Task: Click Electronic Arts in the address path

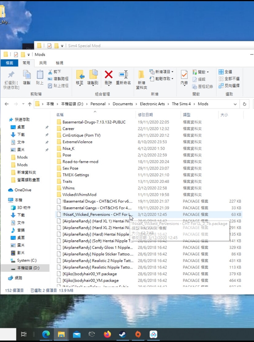Action: click(x=152, y=104)
